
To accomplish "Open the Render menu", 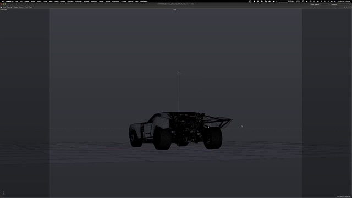I will (x=108, y=1).
